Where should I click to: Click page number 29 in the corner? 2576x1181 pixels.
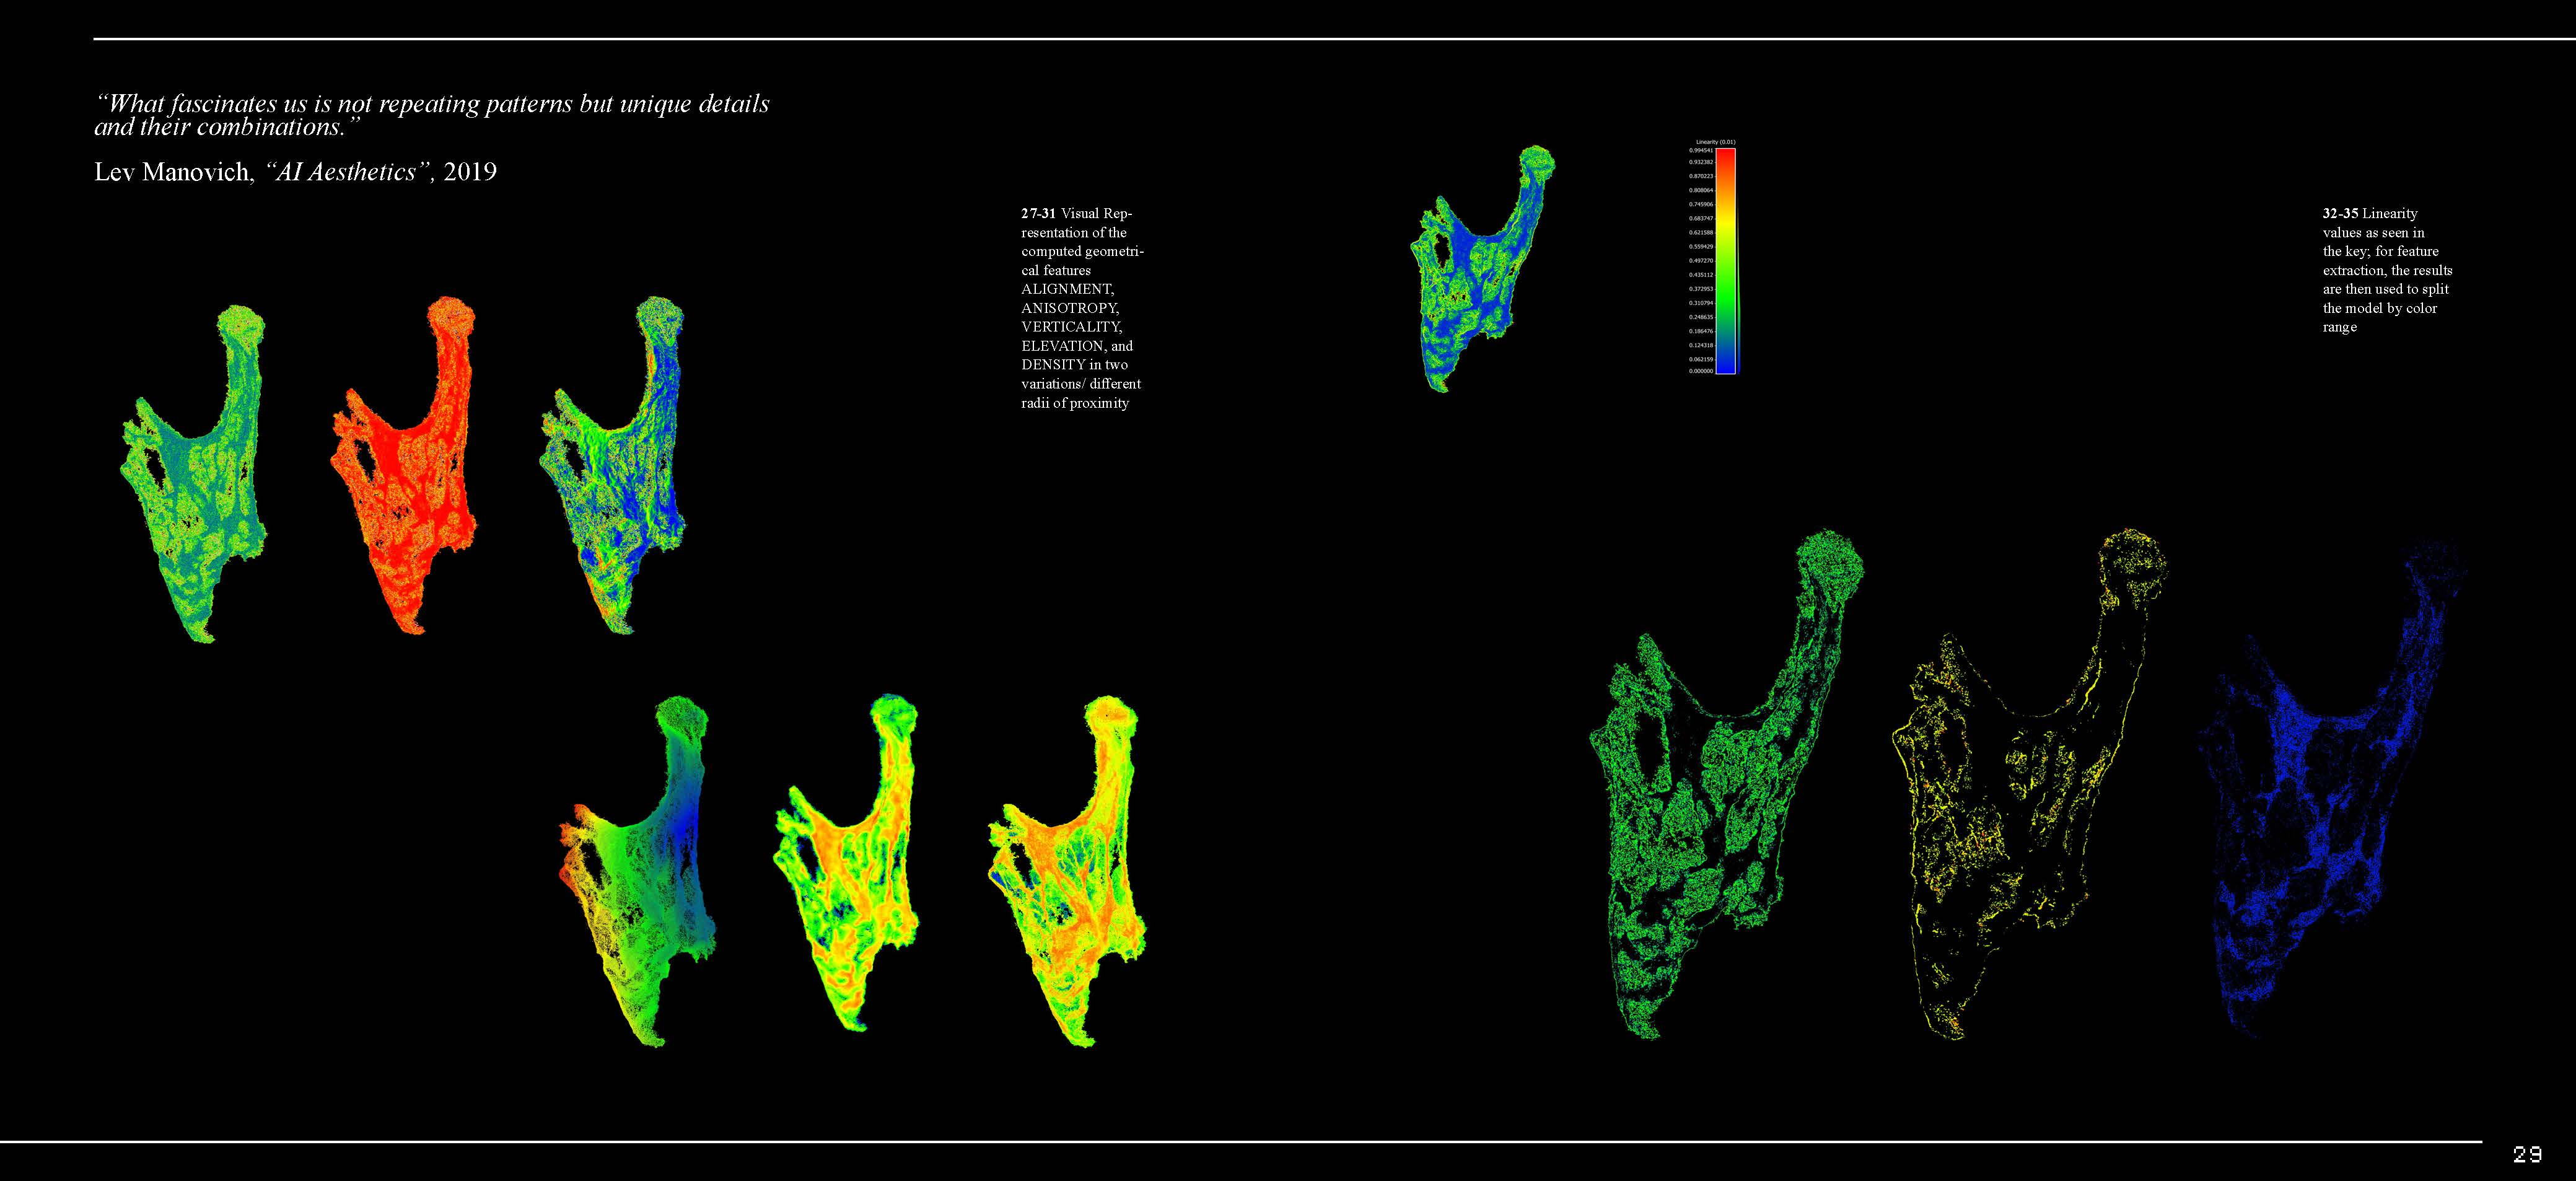pos(2527,1155)
